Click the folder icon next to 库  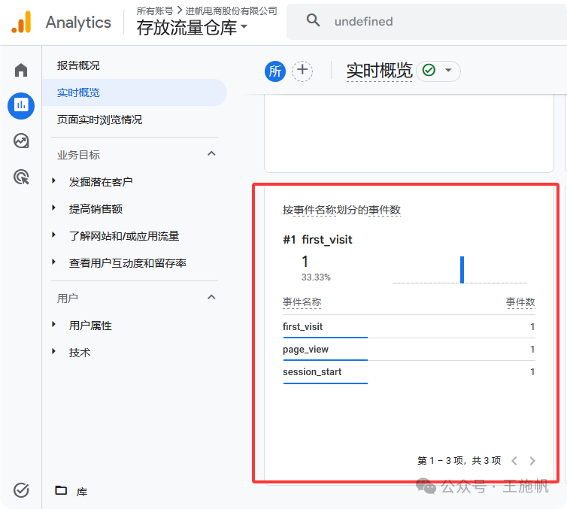(61, 490)
